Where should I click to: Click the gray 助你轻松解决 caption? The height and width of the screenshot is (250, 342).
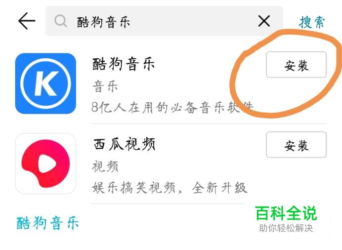(x=286, y=228)
